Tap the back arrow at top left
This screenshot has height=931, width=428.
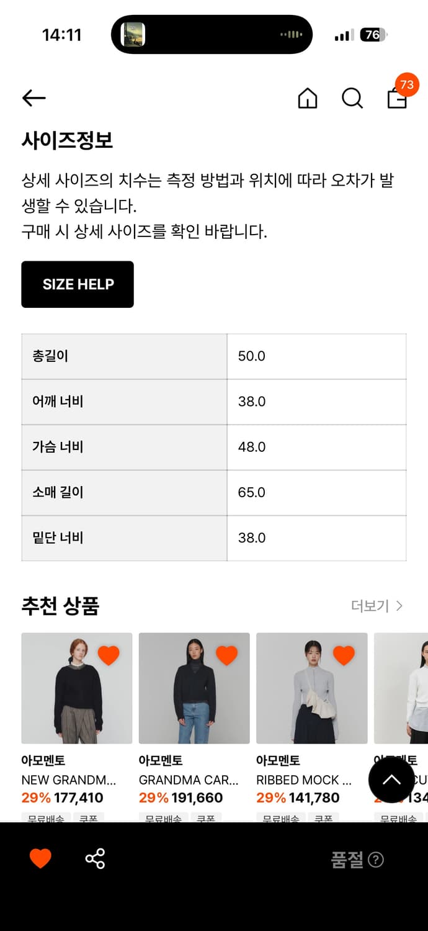[33, 98]
